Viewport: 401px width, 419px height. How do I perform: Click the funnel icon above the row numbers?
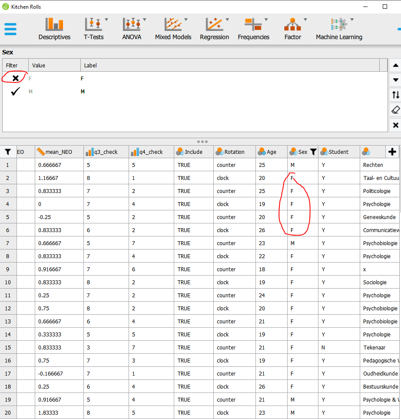click(x=8, y=152)
